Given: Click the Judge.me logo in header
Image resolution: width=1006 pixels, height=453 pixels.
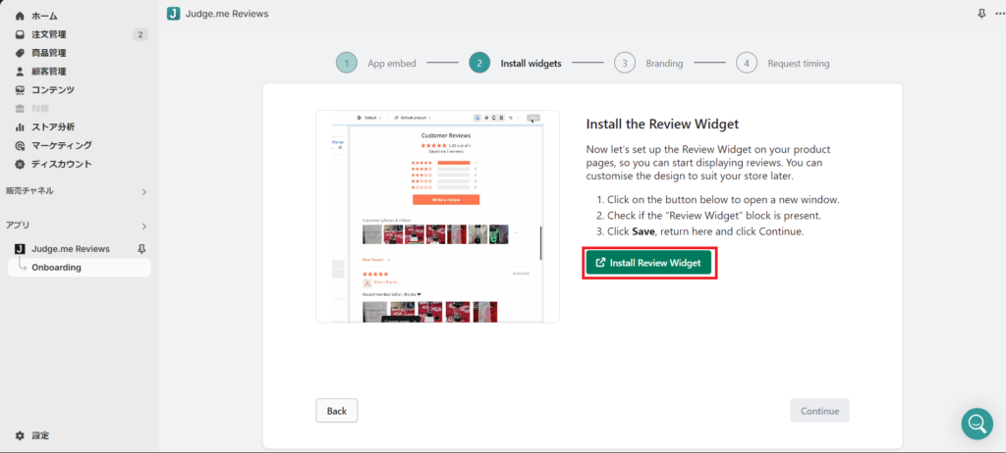Looking at the screenshot, I should 173,14.
